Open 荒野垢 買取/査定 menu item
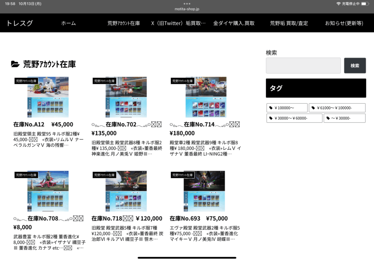The height and width of the screenshot is (261, 374). click(289, 23)
